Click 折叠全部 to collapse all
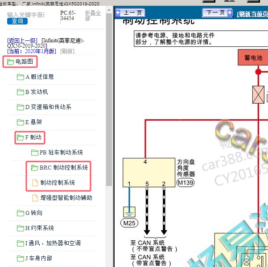This screenshot has width=268, height=267. coord(93,16)
